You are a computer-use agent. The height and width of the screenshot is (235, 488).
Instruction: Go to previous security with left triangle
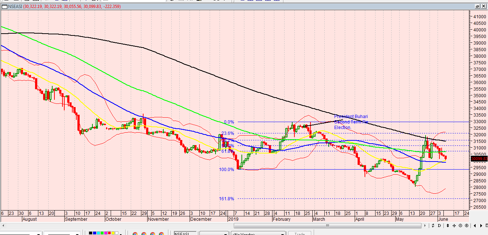point(475,225)
